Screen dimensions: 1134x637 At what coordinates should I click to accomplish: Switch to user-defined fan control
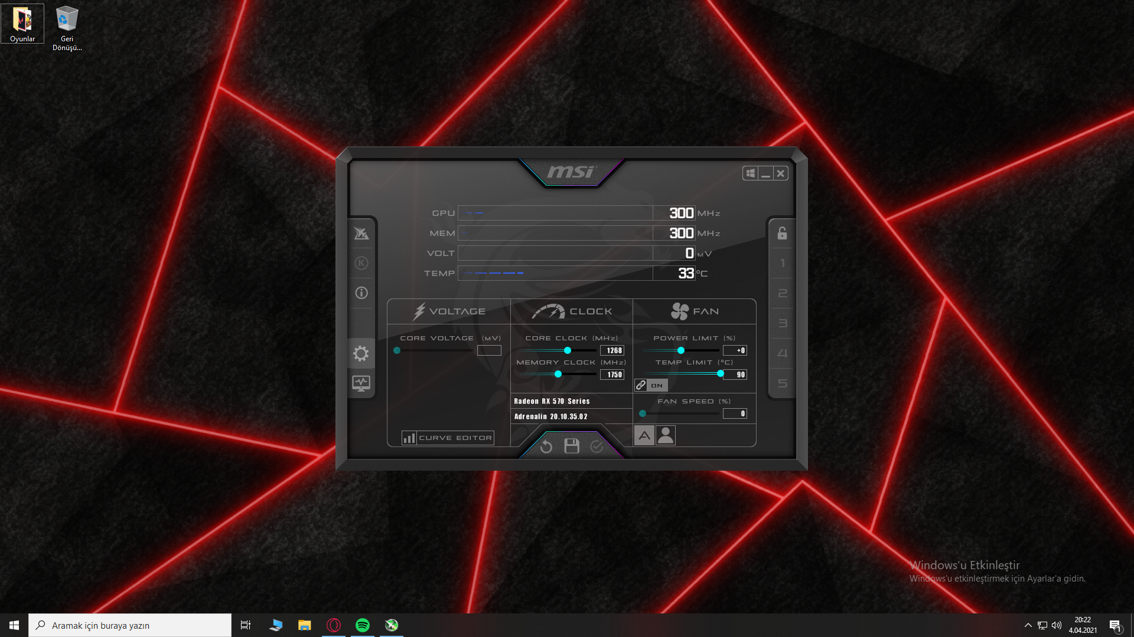pos(666,435)
